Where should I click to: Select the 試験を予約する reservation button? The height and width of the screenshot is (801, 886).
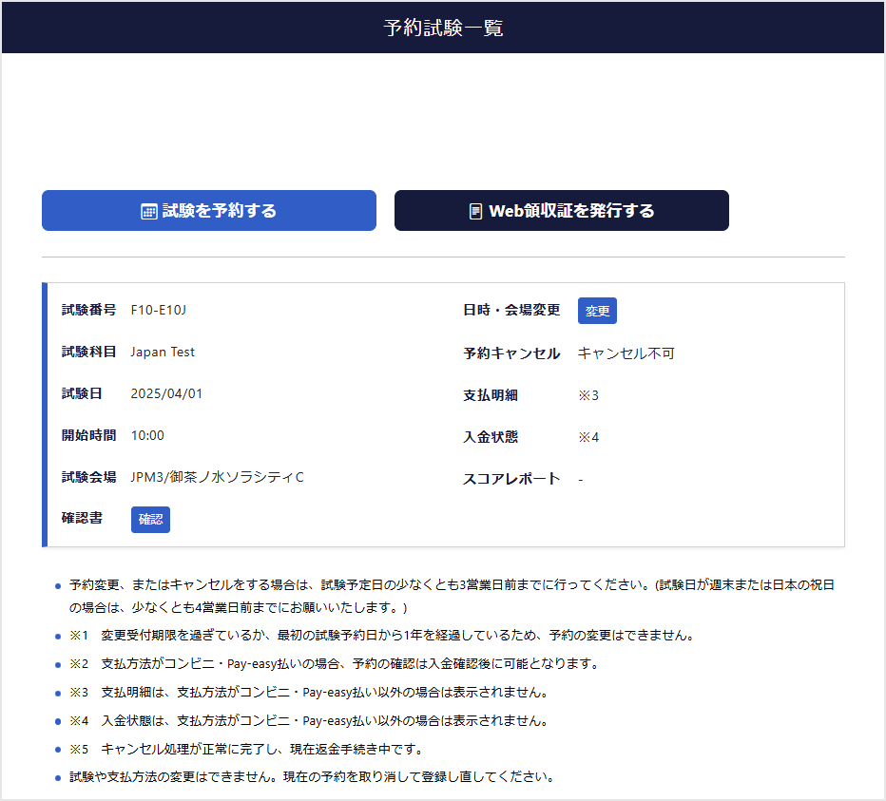(208, 211)
